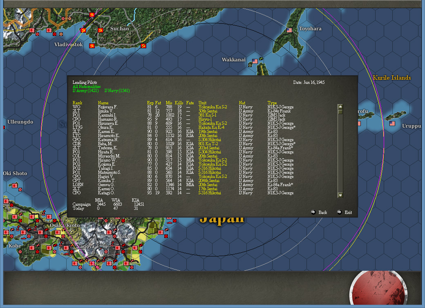This screenshot has width=425, height=308.
Task: Click the Ki-84r Frank aircraft type
Action: point(279,111)
